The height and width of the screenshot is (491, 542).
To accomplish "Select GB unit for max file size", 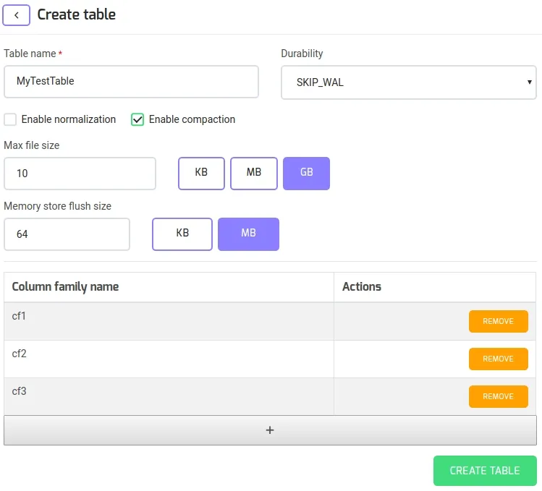I will click(306, 173).
